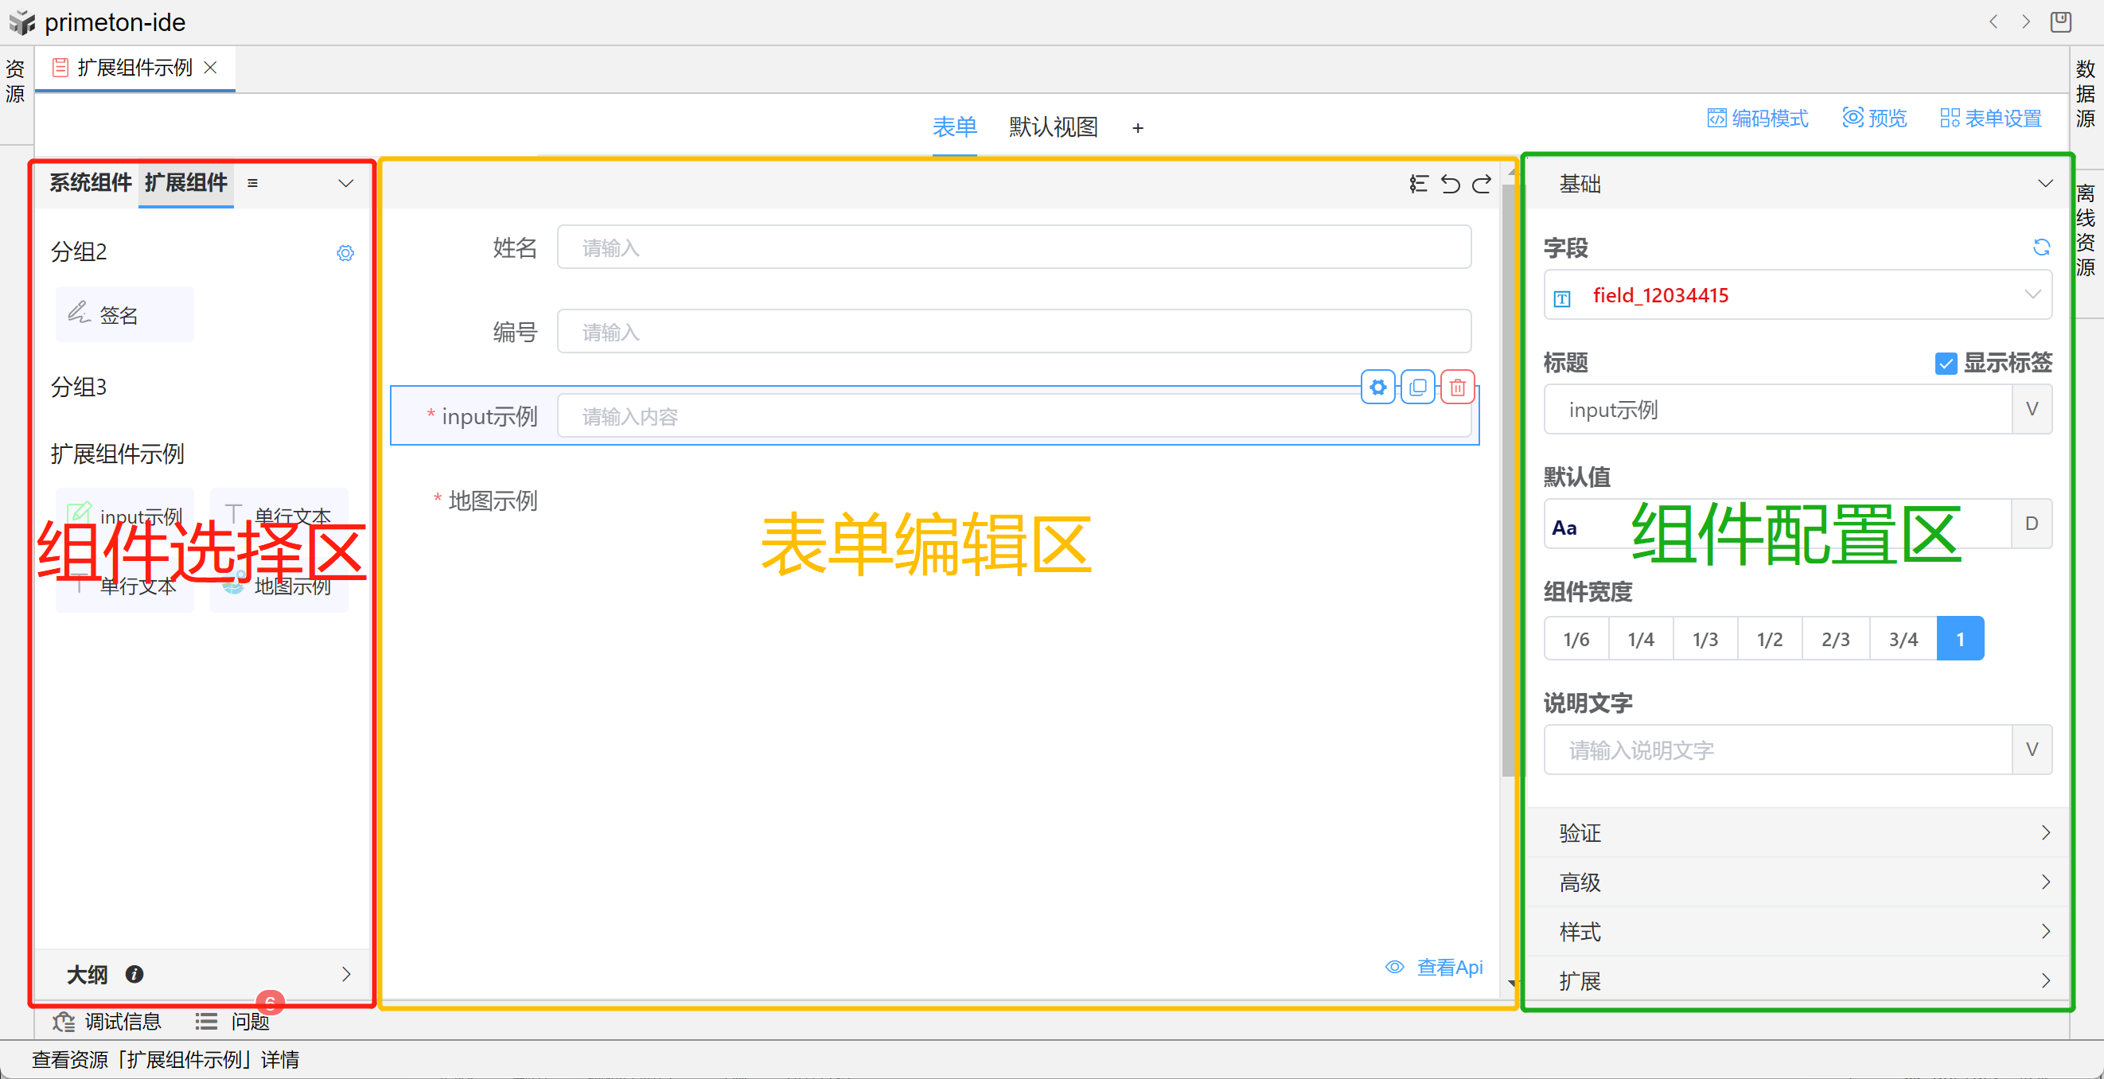
Task: Uncheck the 显示标签 checkbox
Action: [1946, 364]
